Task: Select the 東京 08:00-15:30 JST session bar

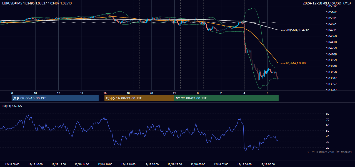Action: point(55,98)
